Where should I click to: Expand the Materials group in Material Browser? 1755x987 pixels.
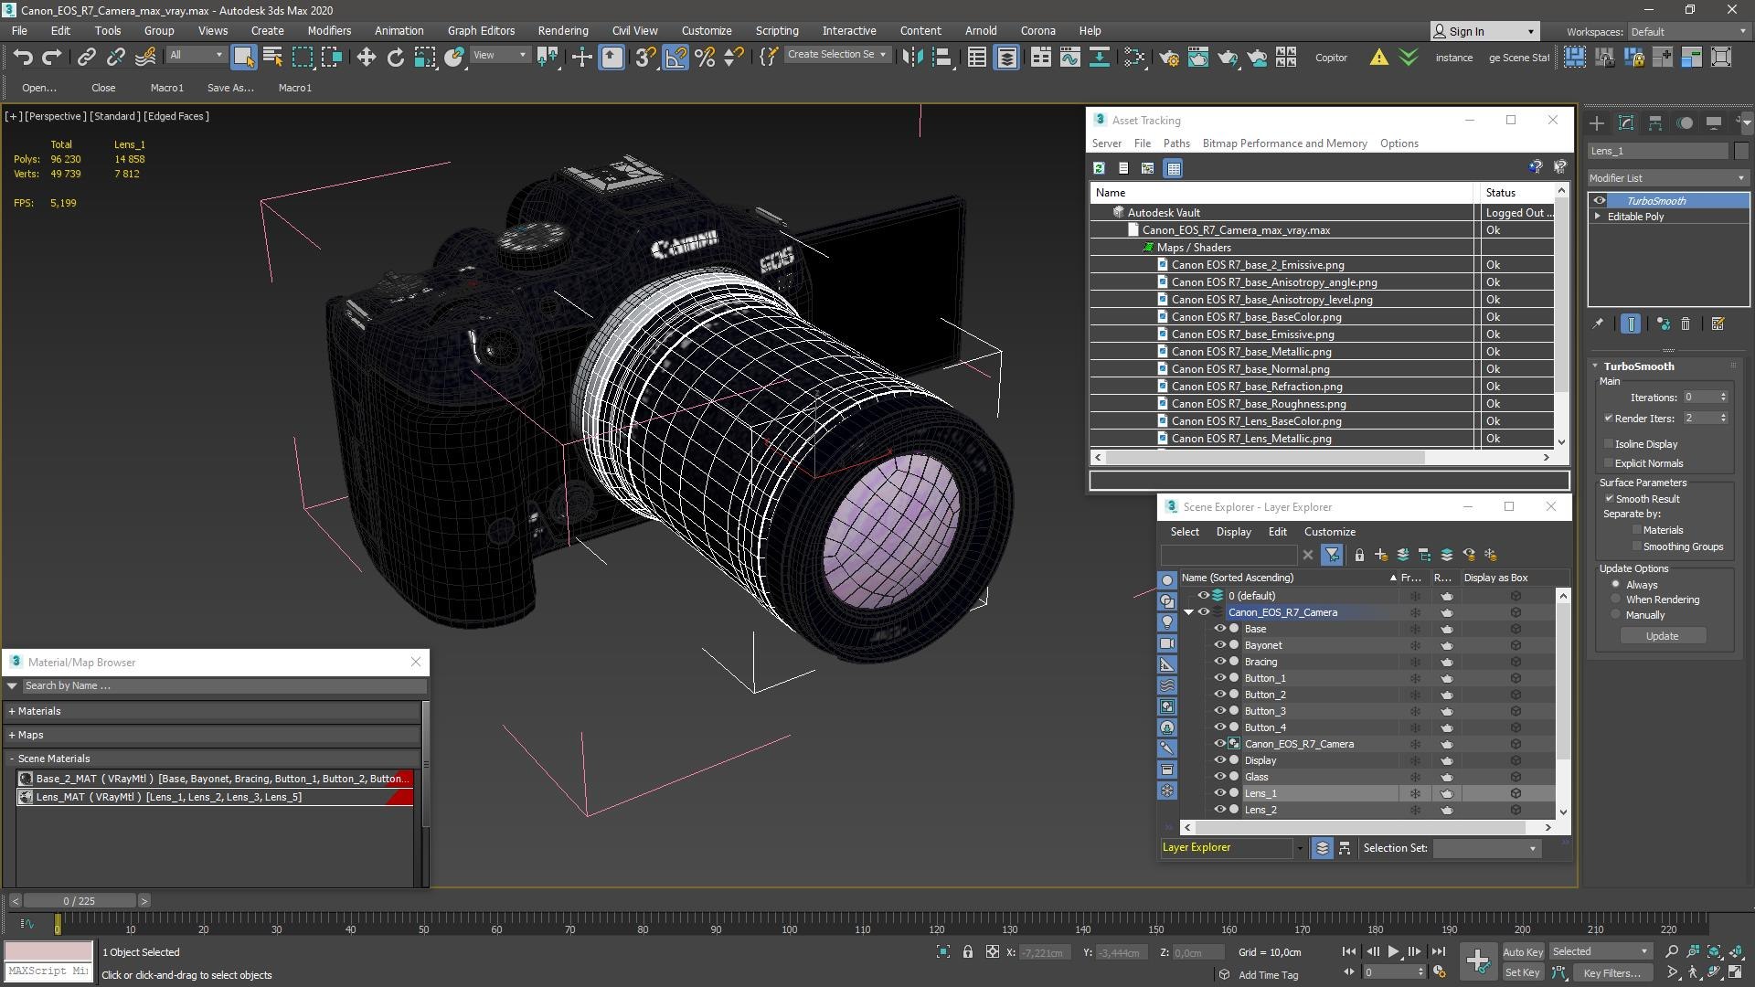click(11, 711)
